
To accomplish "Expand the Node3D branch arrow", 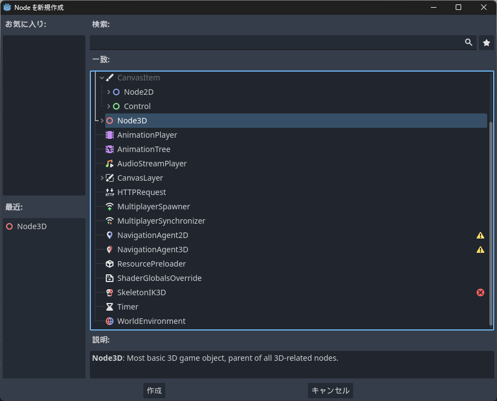I will point(102,121).
